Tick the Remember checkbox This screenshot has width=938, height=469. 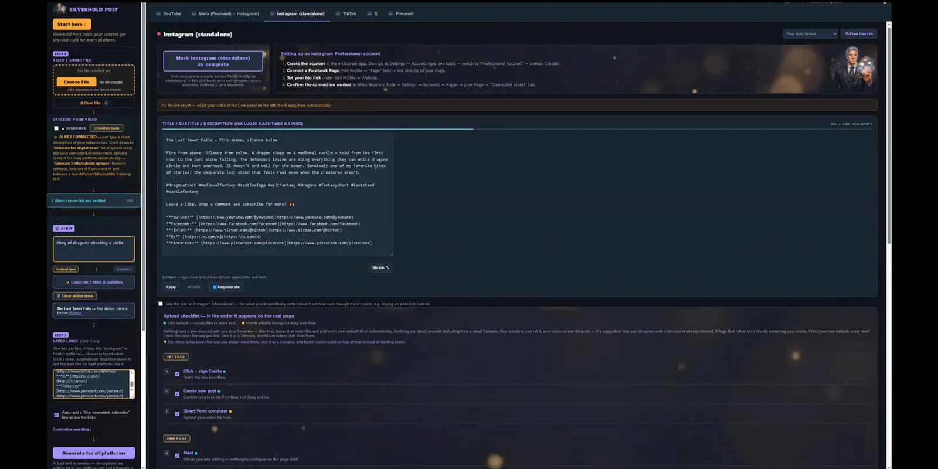56,128
